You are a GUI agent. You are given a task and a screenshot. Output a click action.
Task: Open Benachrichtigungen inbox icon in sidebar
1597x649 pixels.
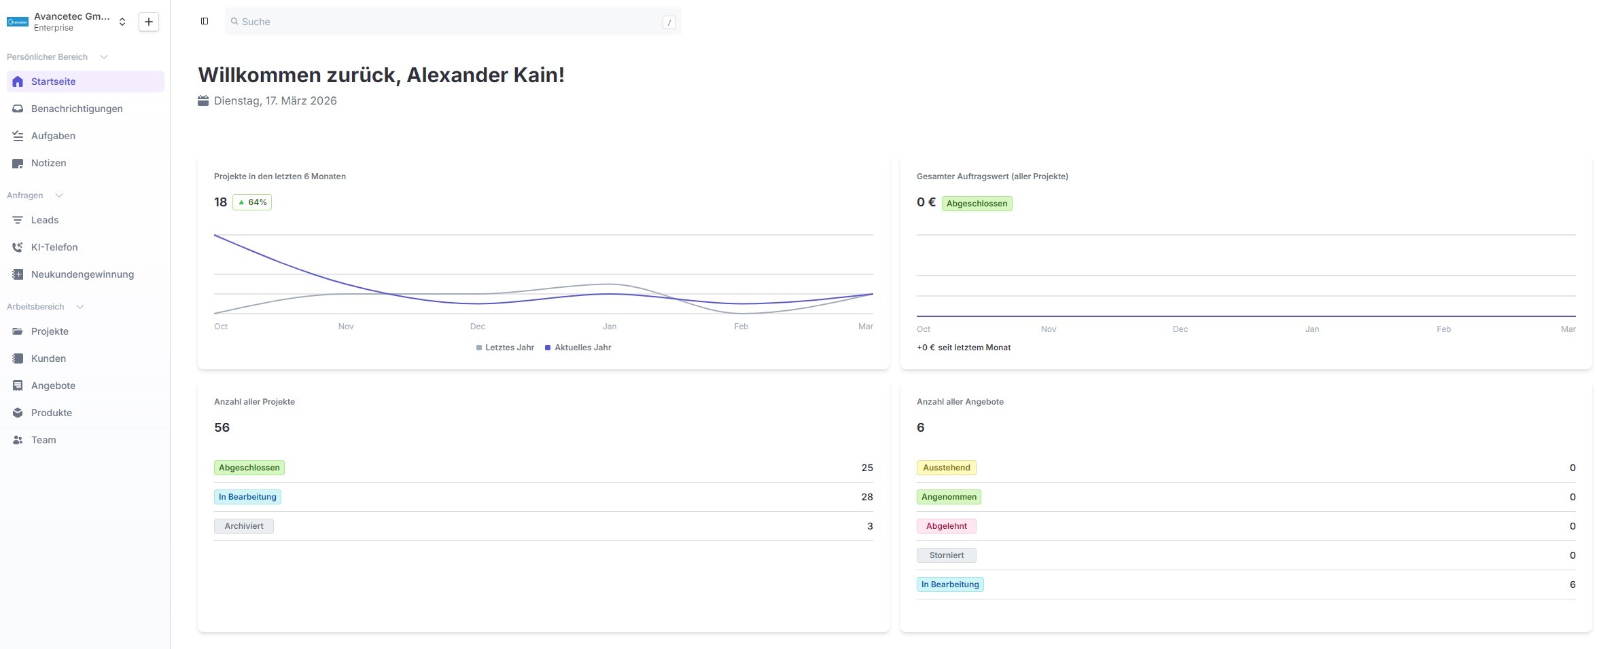[18, 109]
